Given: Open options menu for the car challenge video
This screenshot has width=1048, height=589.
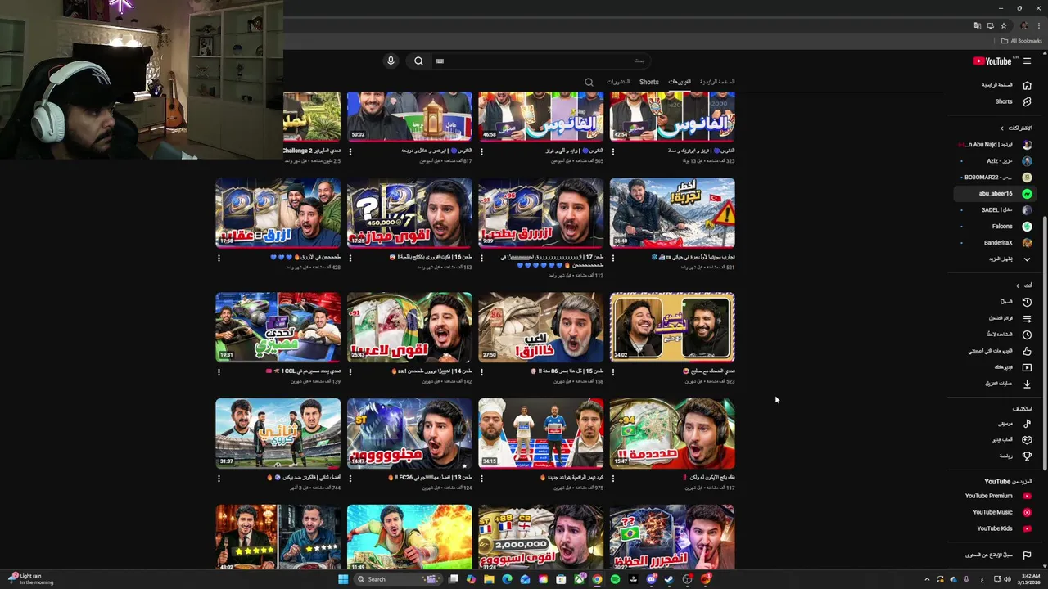Looking at the screenshot, I should pos(219,372).
